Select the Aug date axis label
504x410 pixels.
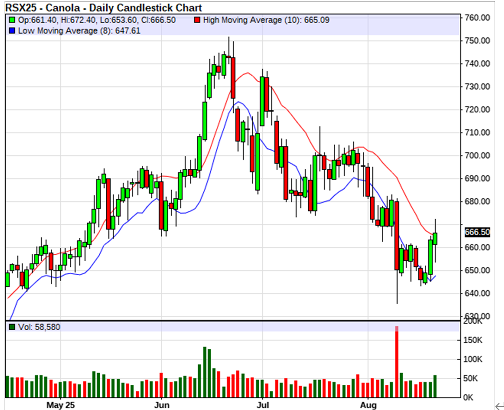pos(368,404)
